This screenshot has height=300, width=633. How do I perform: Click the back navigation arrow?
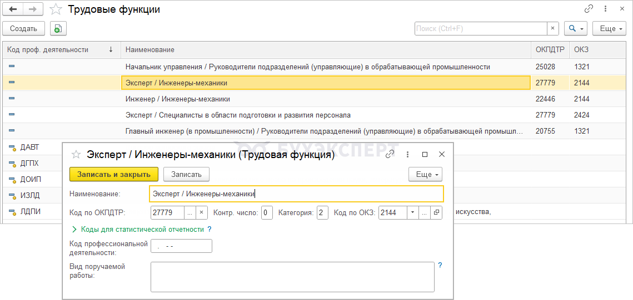13,9
